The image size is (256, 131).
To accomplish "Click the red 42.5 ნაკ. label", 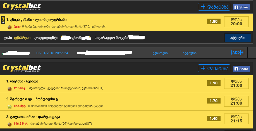I will tap(20, 88).
